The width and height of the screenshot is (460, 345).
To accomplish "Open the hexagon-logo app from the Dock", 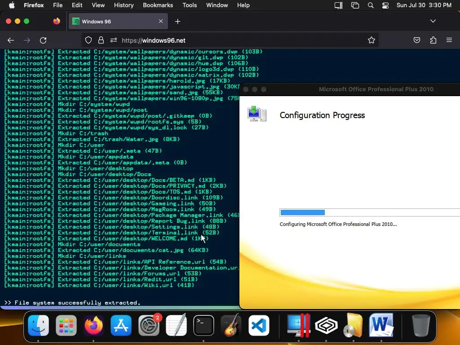I will tap(326, 325).
